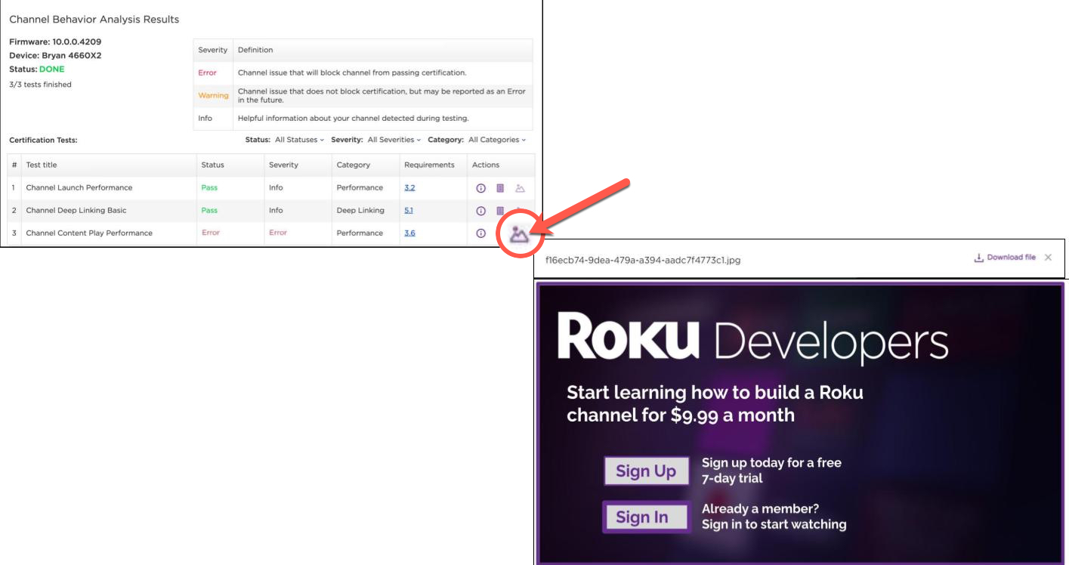The image size is (1069, 565).
Task: Open info icon for Channel Content Play Performance
Action: click(480, 233)
